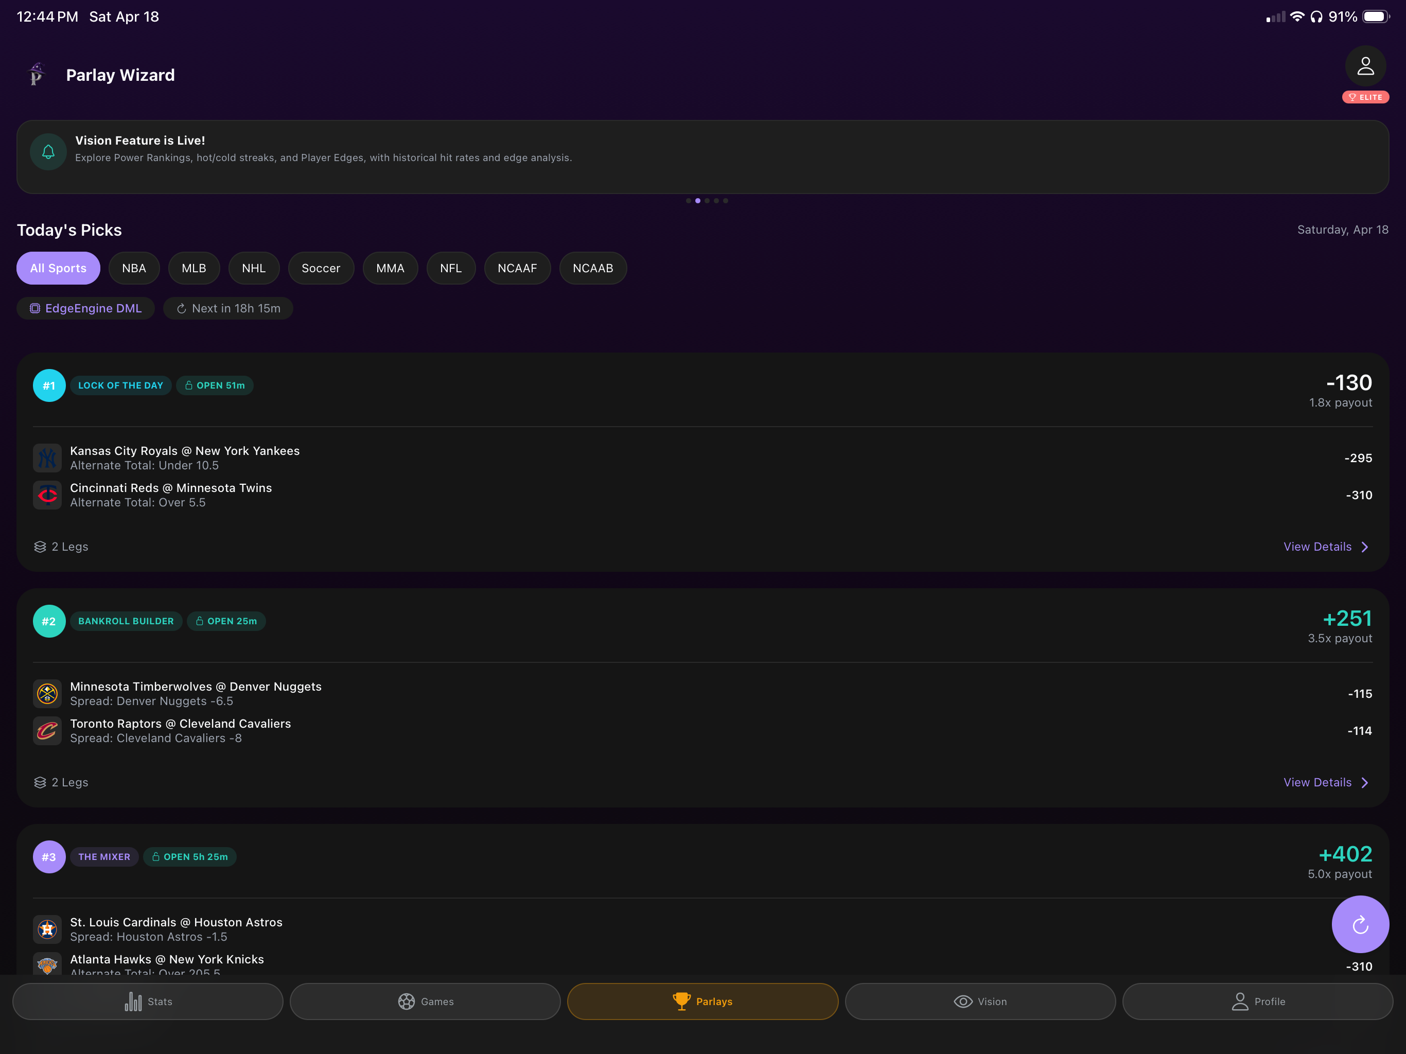Open the Parlays tab

(702, 1002)
